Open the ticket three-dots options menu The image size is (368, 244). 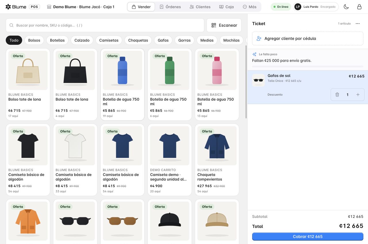click(x=358, y=24)
